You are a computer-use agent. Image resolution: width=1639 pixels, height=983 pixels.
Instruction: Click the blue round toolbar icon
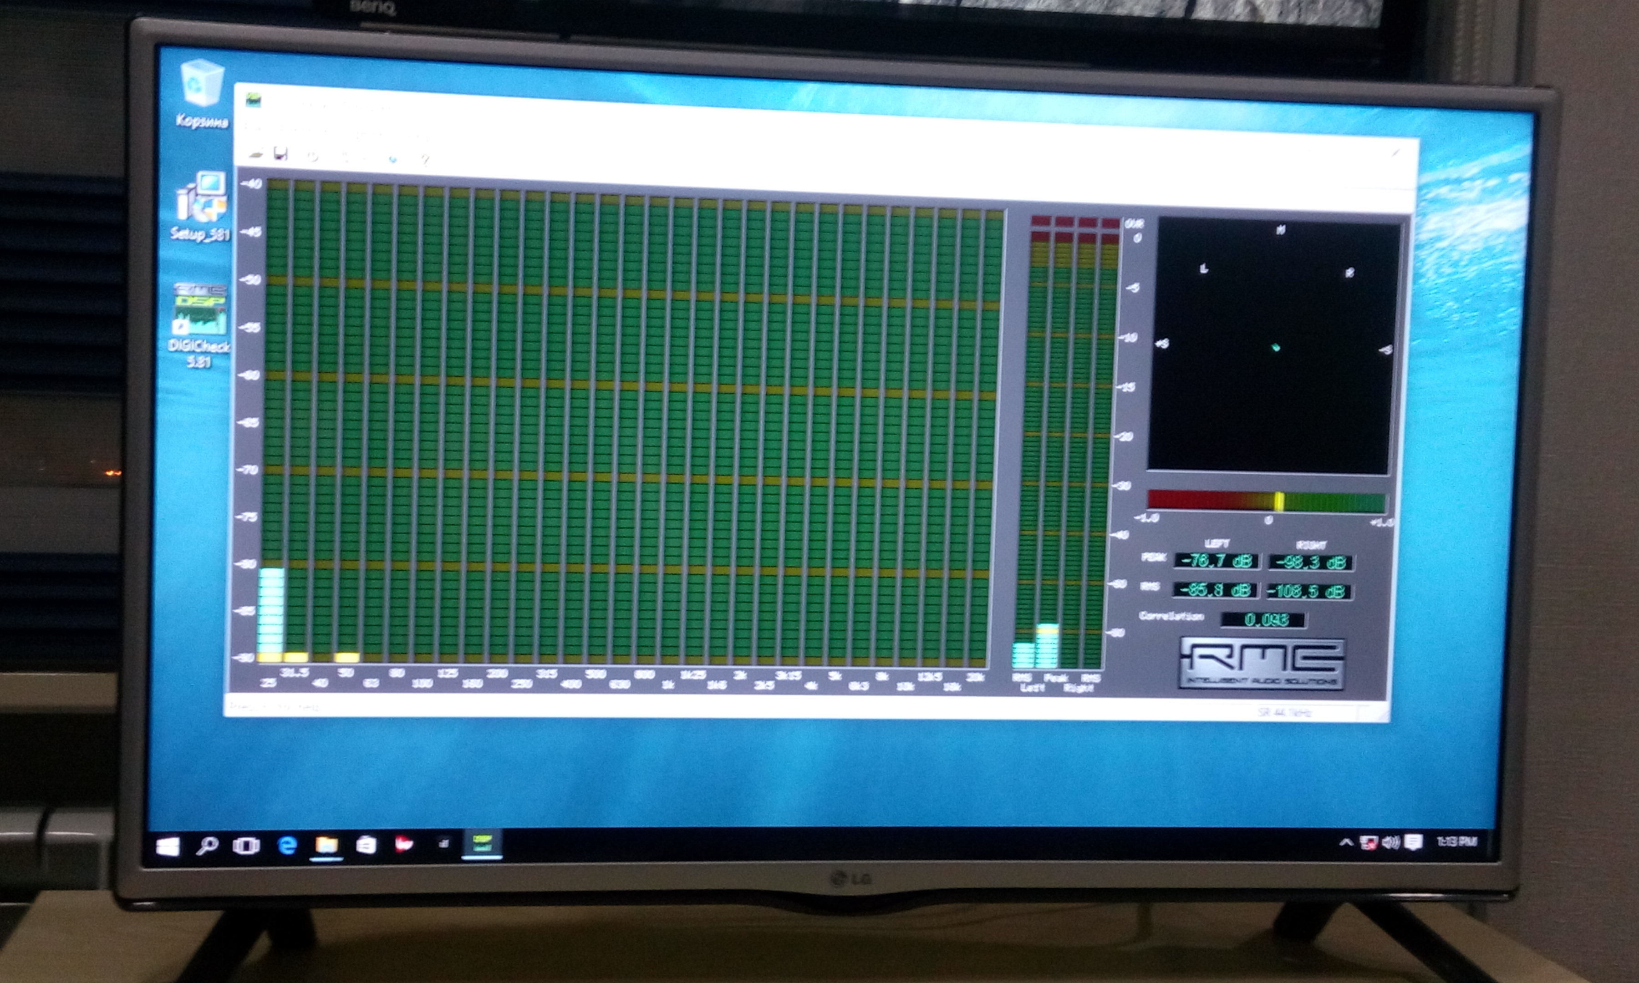click(393, 159)
